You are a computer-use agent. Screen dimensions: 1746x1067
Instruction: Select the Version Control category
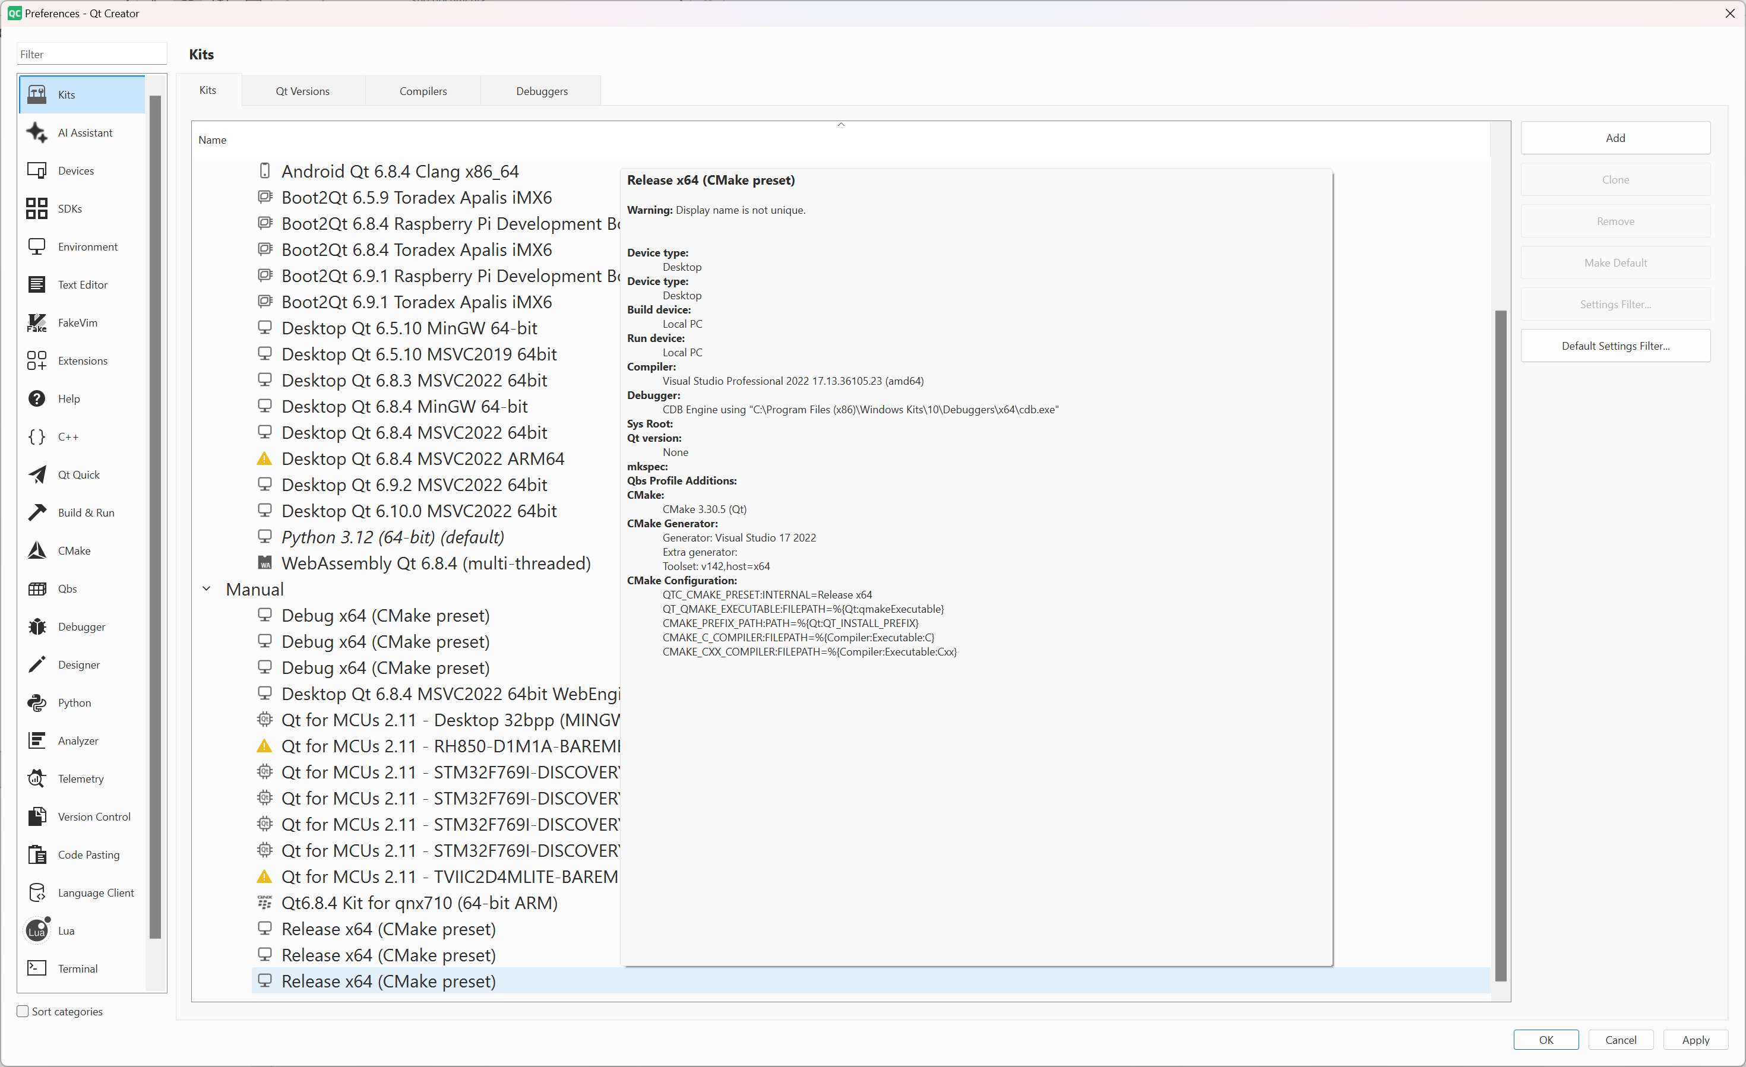tap(94, 817)
